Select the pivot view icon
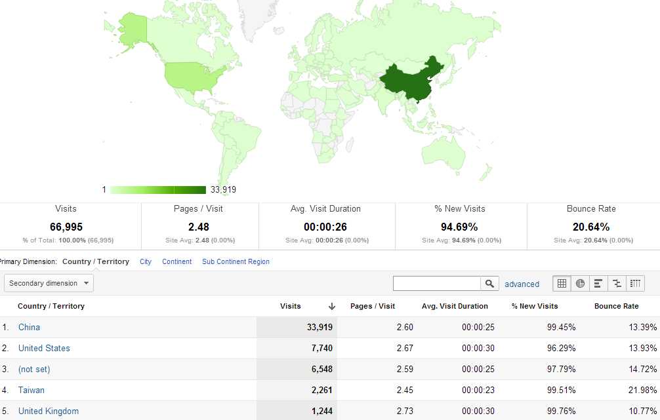Screen dimensions: 660x420 click(x=635, y=283)
